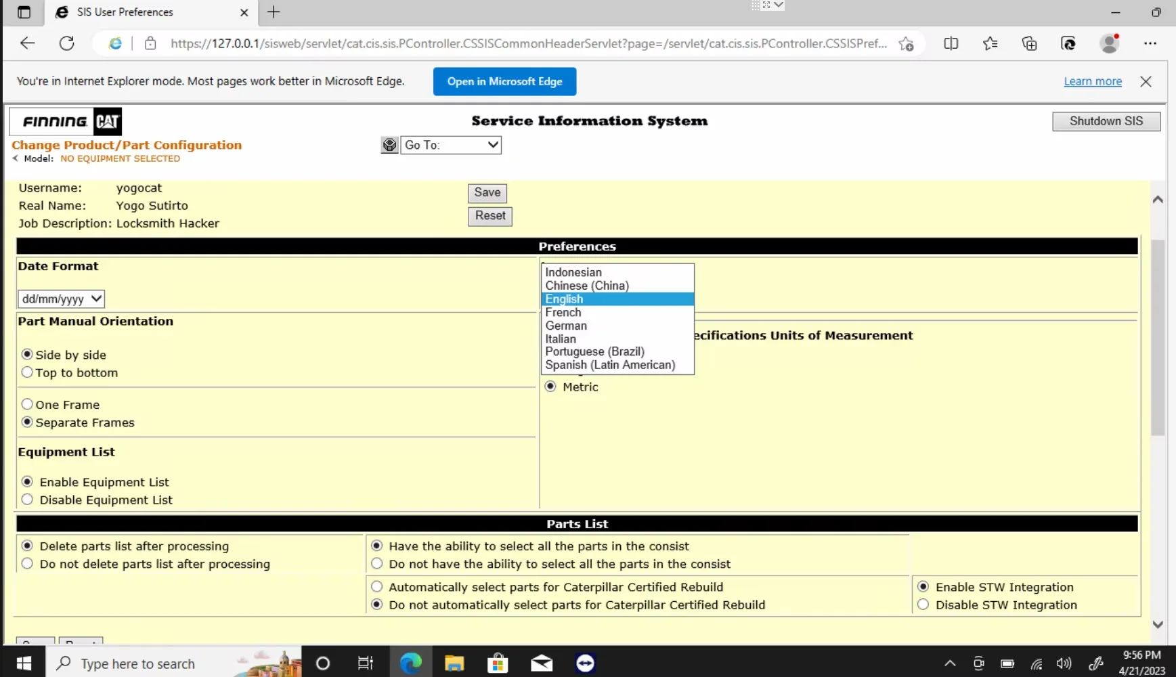The height and width of the screenshot is (677, 1176).
Task: Choose Disable Equipment List option
Action: click(28, 500)
